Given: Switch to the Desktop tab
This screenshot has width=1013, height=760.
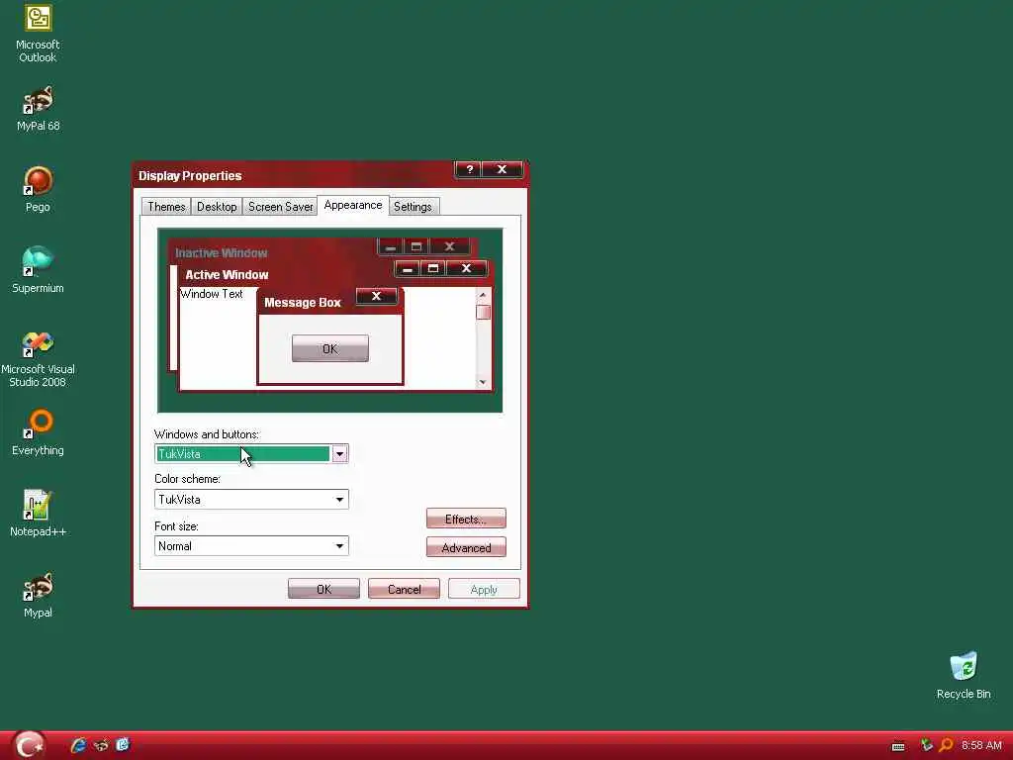Looking at the screenshot, I should point(217,207).
